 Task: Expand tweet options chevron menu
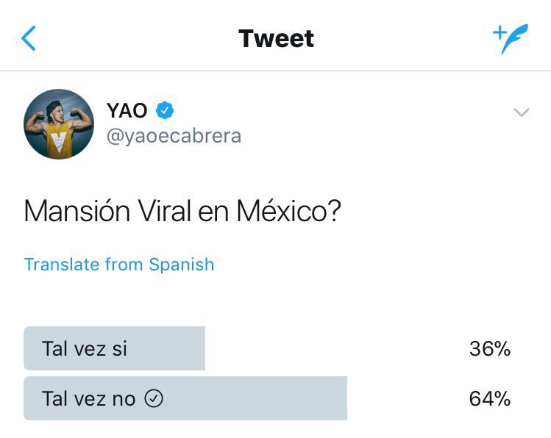pos(522,112)
